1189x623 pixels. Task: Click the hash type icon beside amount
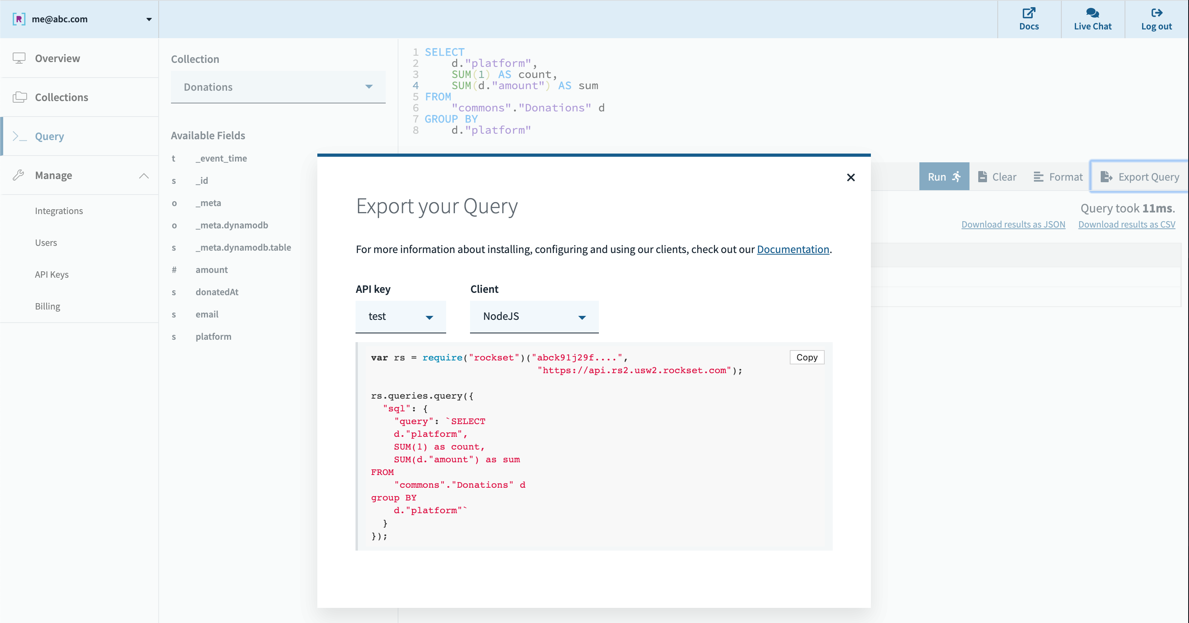click(x=174, y=270)
